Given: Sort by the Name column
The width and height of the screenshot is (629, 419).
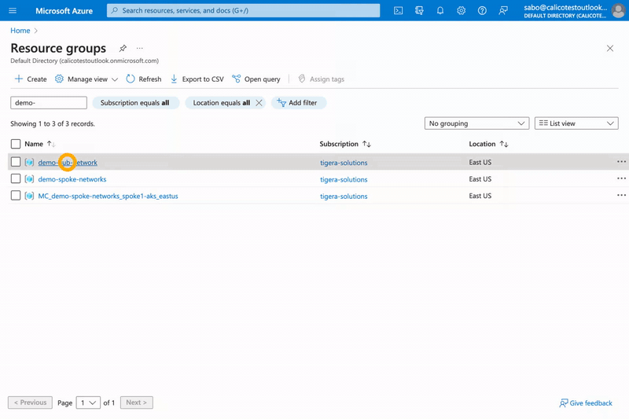Looking at the screenshot, I should point(40,144).
